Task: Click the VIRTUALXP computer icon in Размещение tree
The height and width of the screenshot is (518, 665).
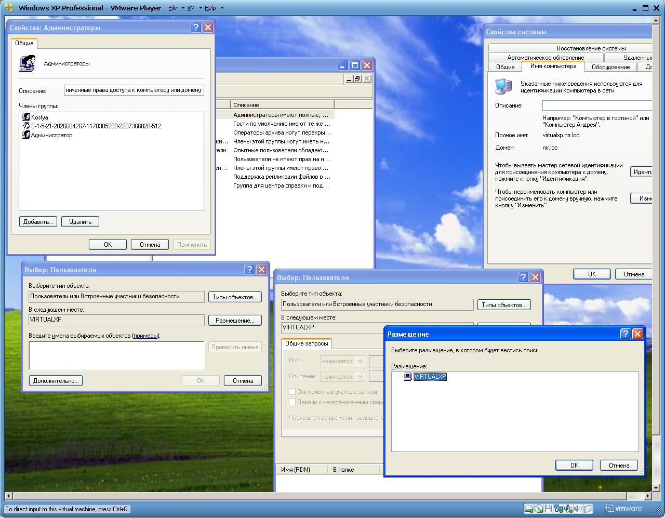Action: point(408,377)
